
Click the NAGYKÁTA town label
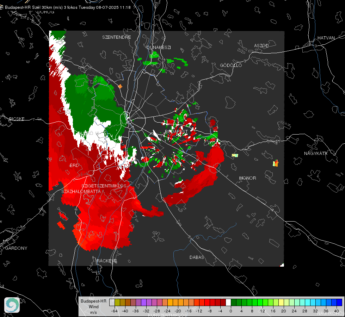pos(316,154)
